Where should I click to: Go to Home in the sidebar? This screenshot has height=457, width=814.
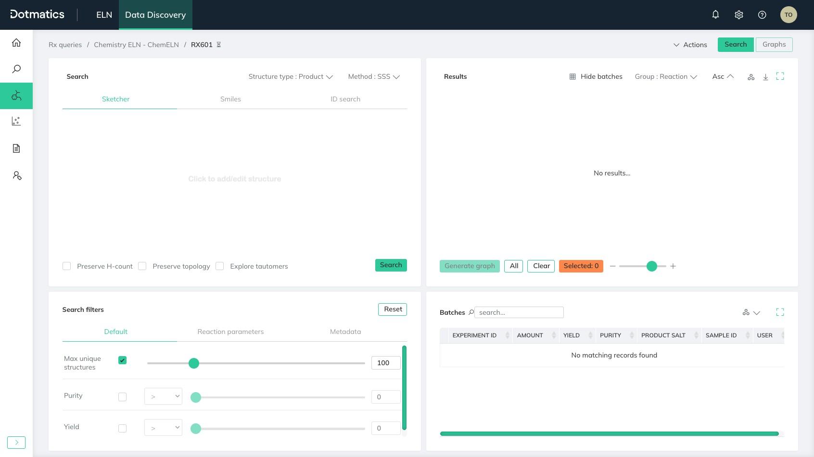[16, 43]
